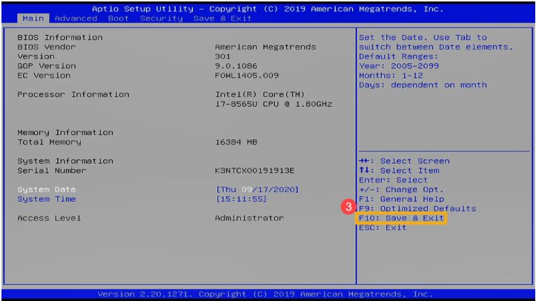The image size is (536, 301).
Task: Click the System Time value 15:11:55
Action: (242, 199)
